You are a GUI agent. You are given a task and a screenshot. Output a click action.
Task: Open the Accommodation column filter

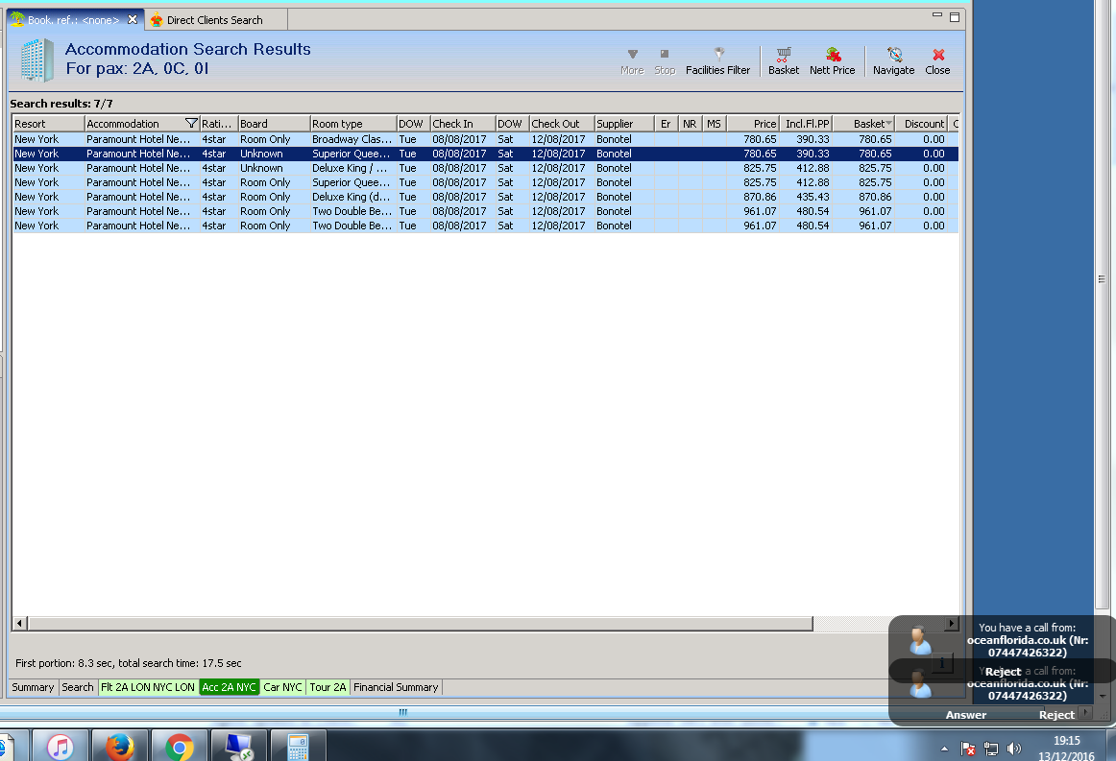point(191,124)
